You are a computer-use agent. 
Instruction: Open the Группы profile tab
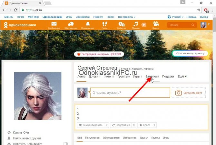pyautogui.click(x=123, y=77)
